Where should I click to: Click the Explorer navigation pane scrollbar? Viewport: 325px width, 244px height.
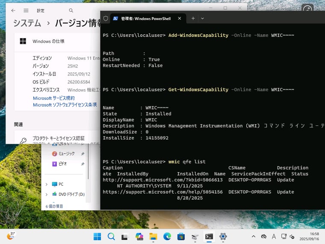coord(88,162)
